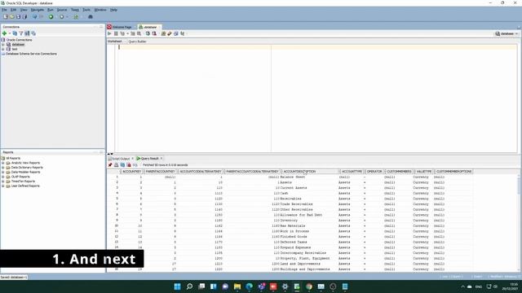Click the Clear eraser icon in worksheet toolbar

(170, 33)
